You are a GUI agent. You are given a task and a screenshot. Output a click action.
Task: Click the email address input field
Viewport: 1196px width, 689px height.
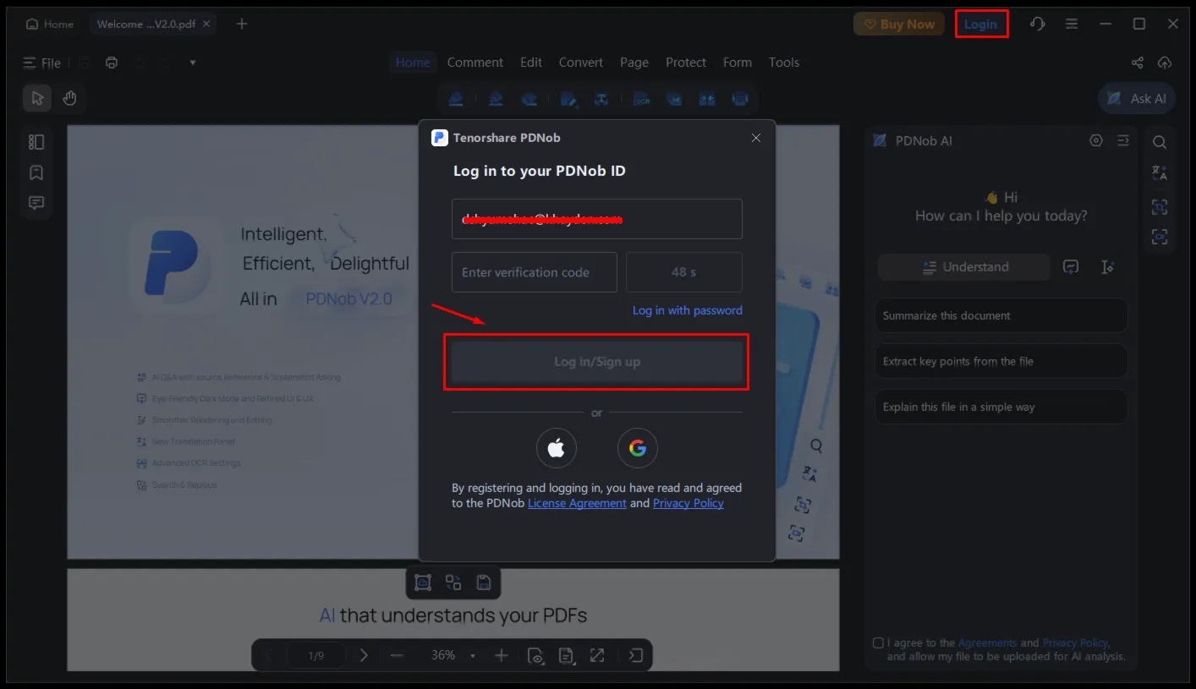point(597,219)
